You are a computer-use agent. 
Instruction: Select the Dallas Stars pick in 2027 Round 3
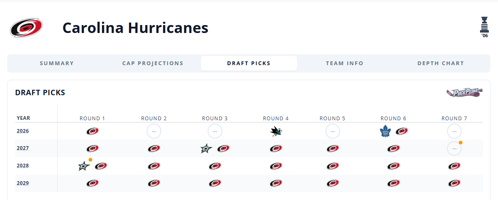coord(206,148)
